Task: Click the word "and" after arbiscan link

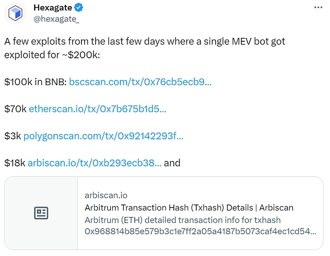Action: pos(172,163)
